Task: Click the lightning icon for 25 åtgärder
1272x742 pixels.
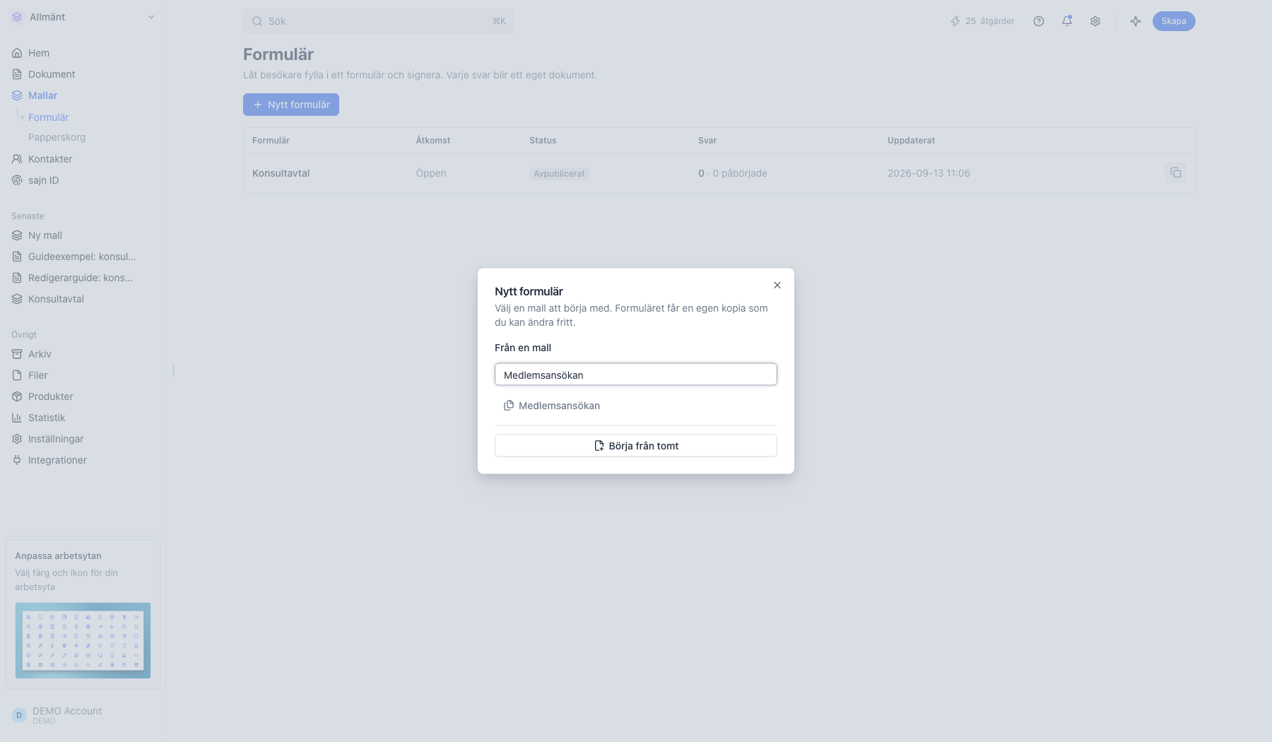Action: [955, 21]
